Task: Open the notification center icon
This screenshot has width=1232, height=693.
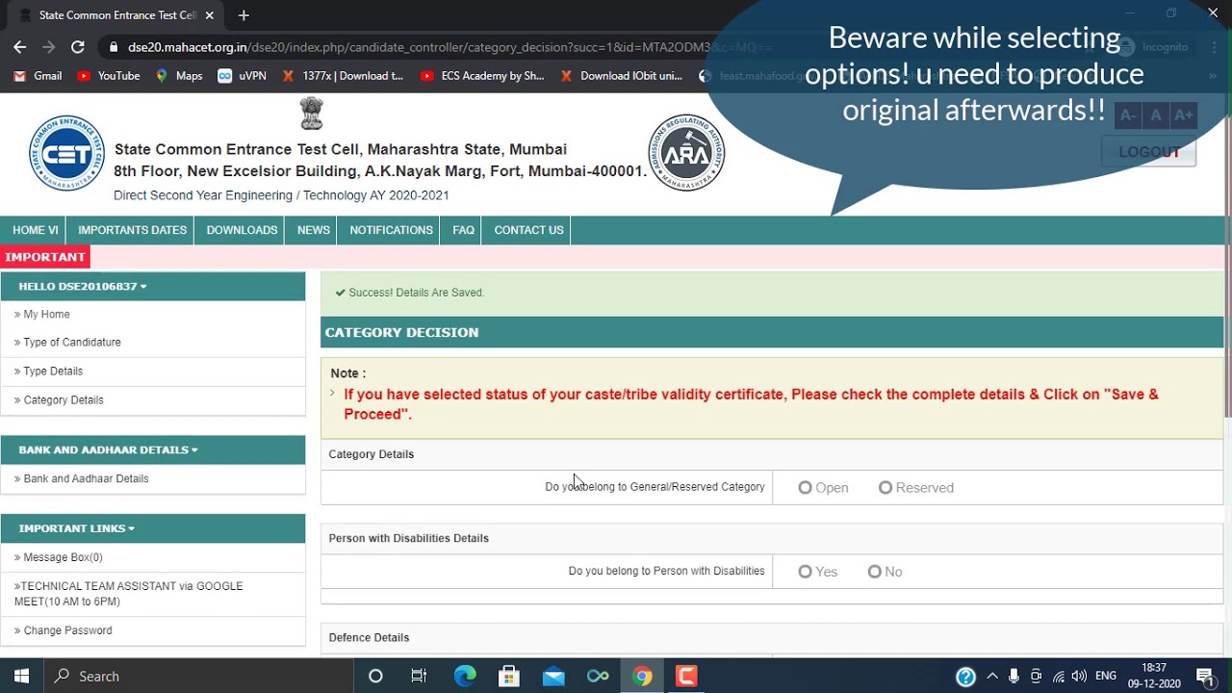Action: pos(1204,677)
